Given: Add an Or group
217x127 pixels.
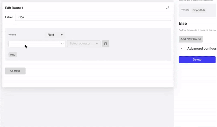Looking at the screenshot, I should pos(15,71).
